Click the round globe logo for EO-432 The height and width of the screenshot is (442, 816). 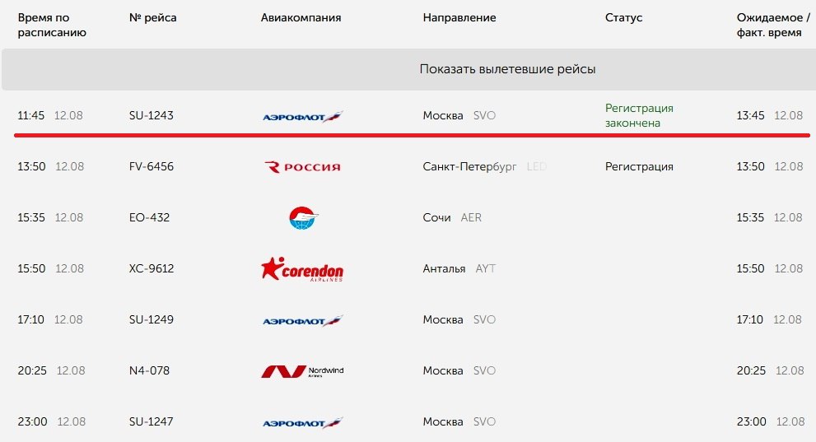pos(304,218)
